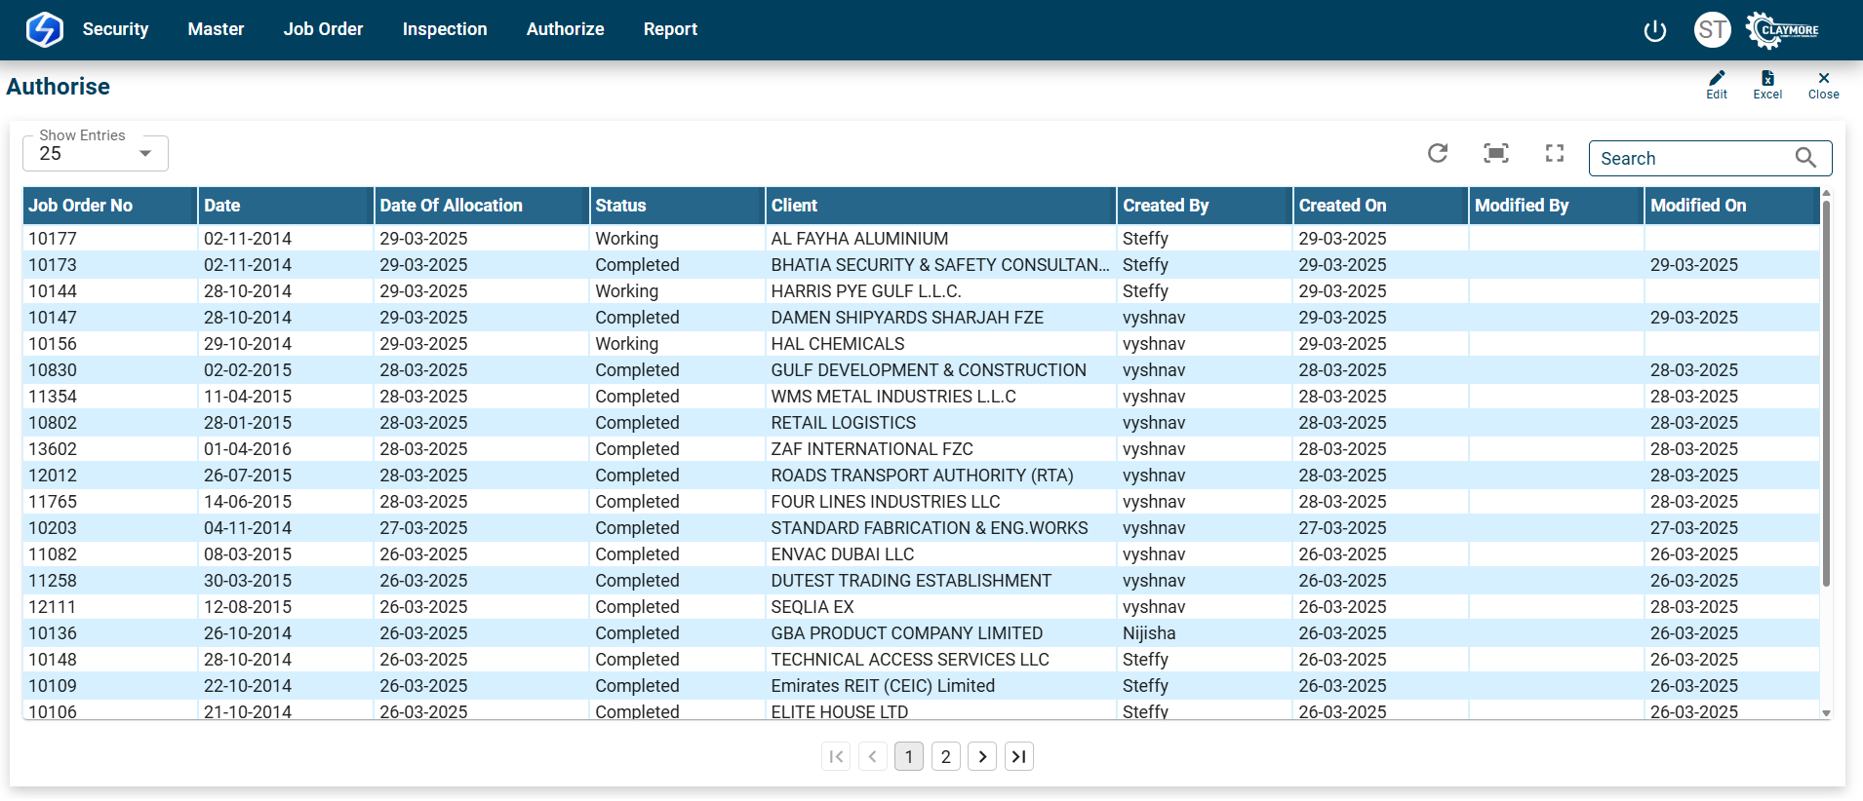The height and width of the screenshot is (801, 1863).
Task: Click the magnifier search icon
Action: pyautogui.click(x=1805, y=158)
